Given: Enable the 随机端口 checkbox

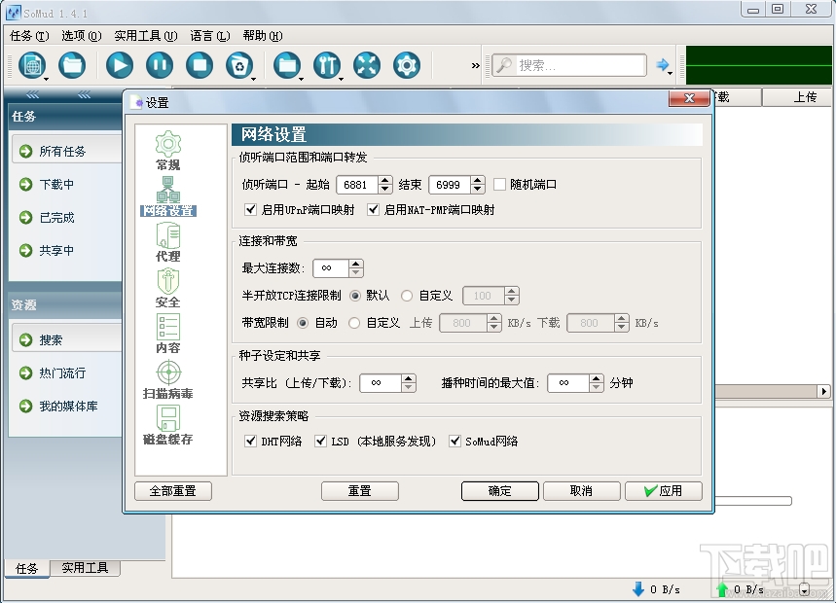Looking at the screenshot, I should coord(499,185).
